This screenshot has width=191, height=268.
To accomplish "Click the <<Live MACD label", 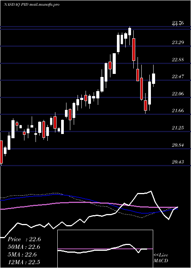I will (161, 258).
